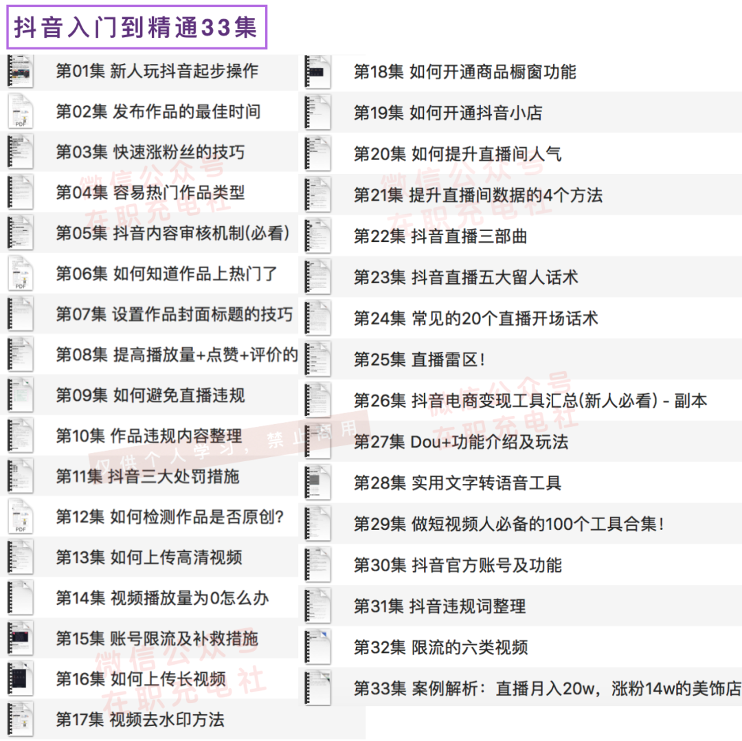The width and height of the screenshot is (742, 741).
Task: Select file name 第30集 抖音官方账号及功能
Action: coord(458,565)
